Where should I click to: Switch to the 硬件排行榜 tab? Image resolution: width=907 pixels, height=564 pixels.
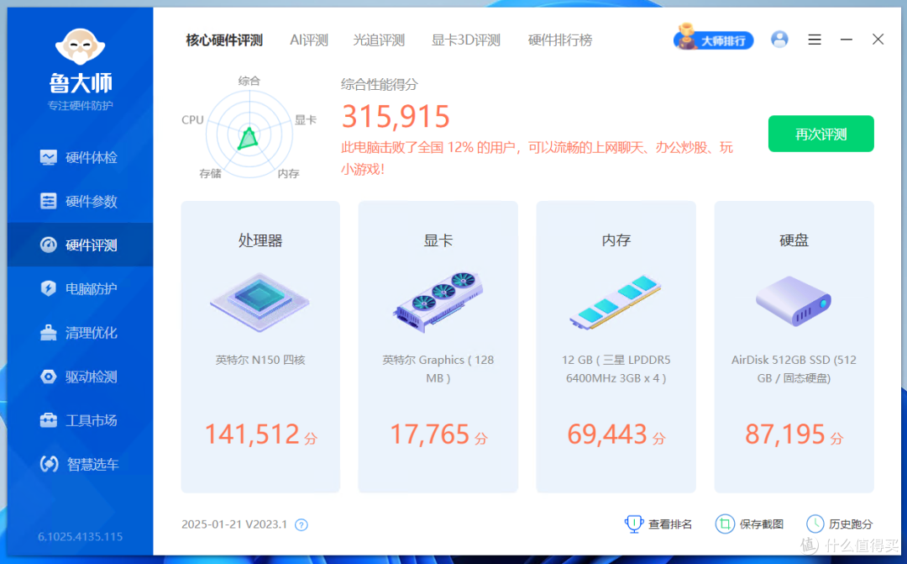click(560, 40)
